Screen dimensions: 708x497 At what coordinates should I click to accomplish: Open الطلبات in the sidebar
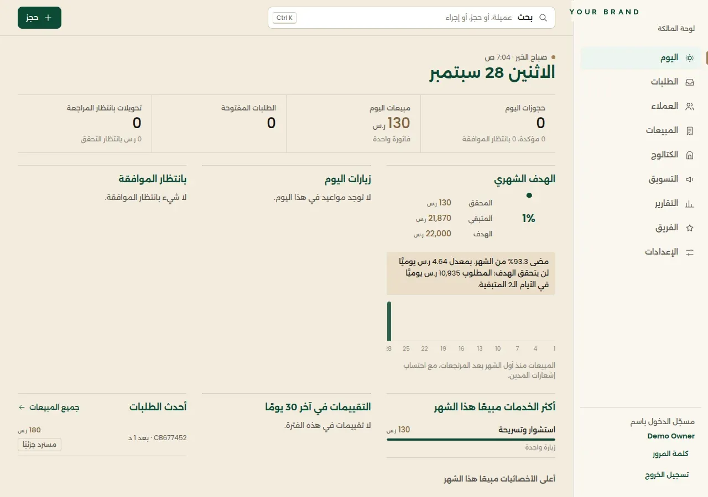(x=641, y=82)
